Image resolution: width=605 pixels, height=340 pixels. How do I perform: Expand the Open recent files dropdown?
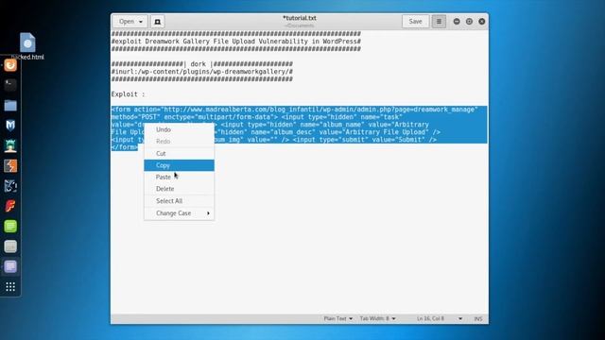(x=130, y=22)
